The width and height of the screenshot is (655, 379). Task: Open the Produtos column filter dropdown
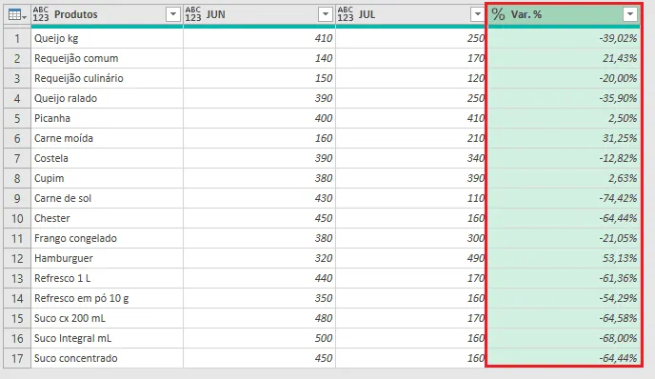pos(173,14)
